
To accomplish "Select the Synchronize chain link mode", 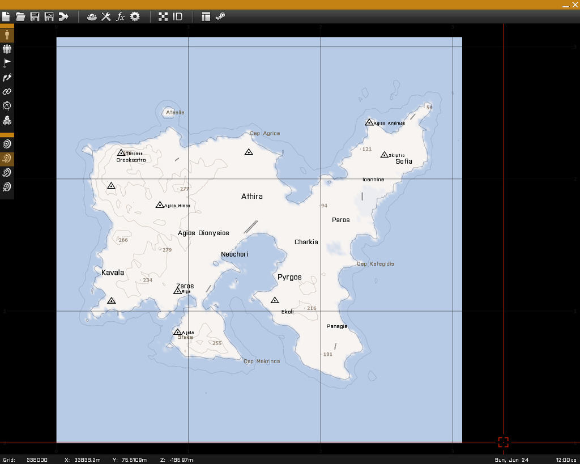I will point(7,92).
